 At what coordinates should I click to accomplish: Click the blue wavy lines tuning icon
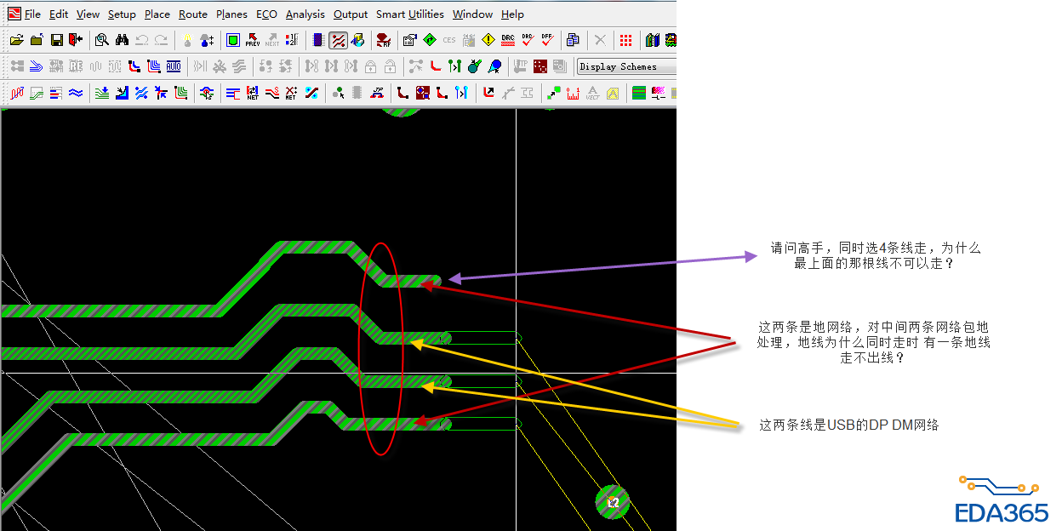click(x=76, y=93)
